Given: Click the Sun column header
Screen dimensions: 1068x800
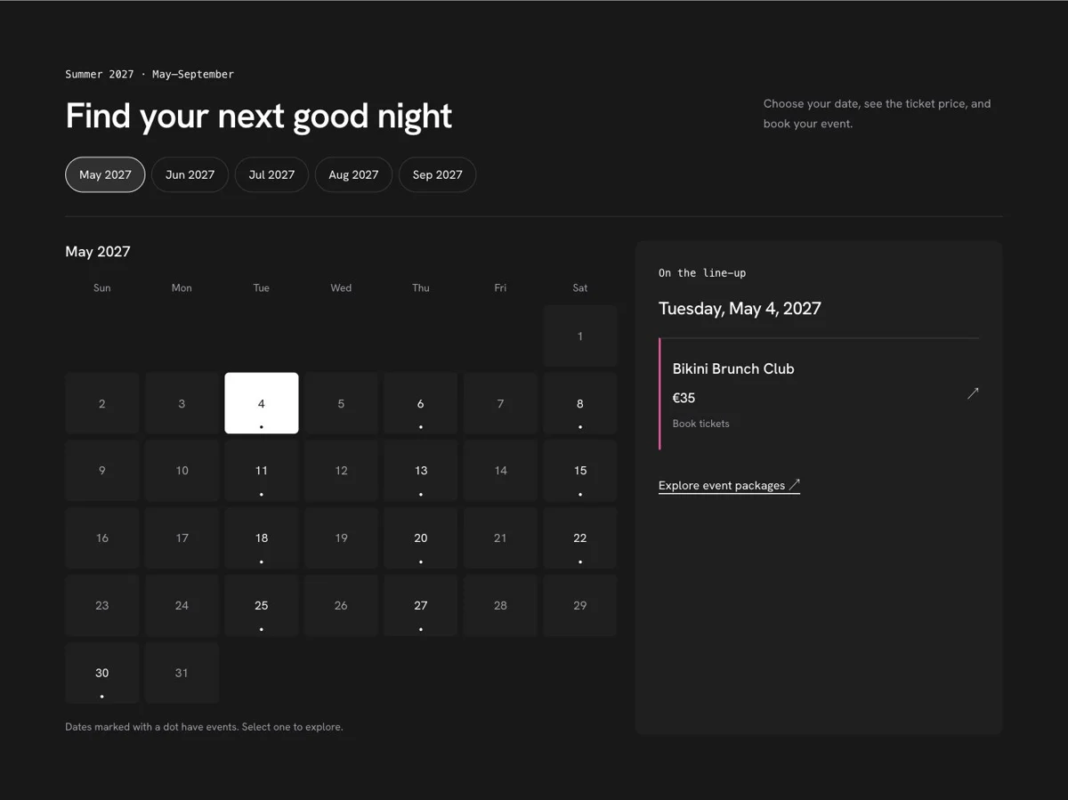Looking at the screenshot, I should click(102, 287).
